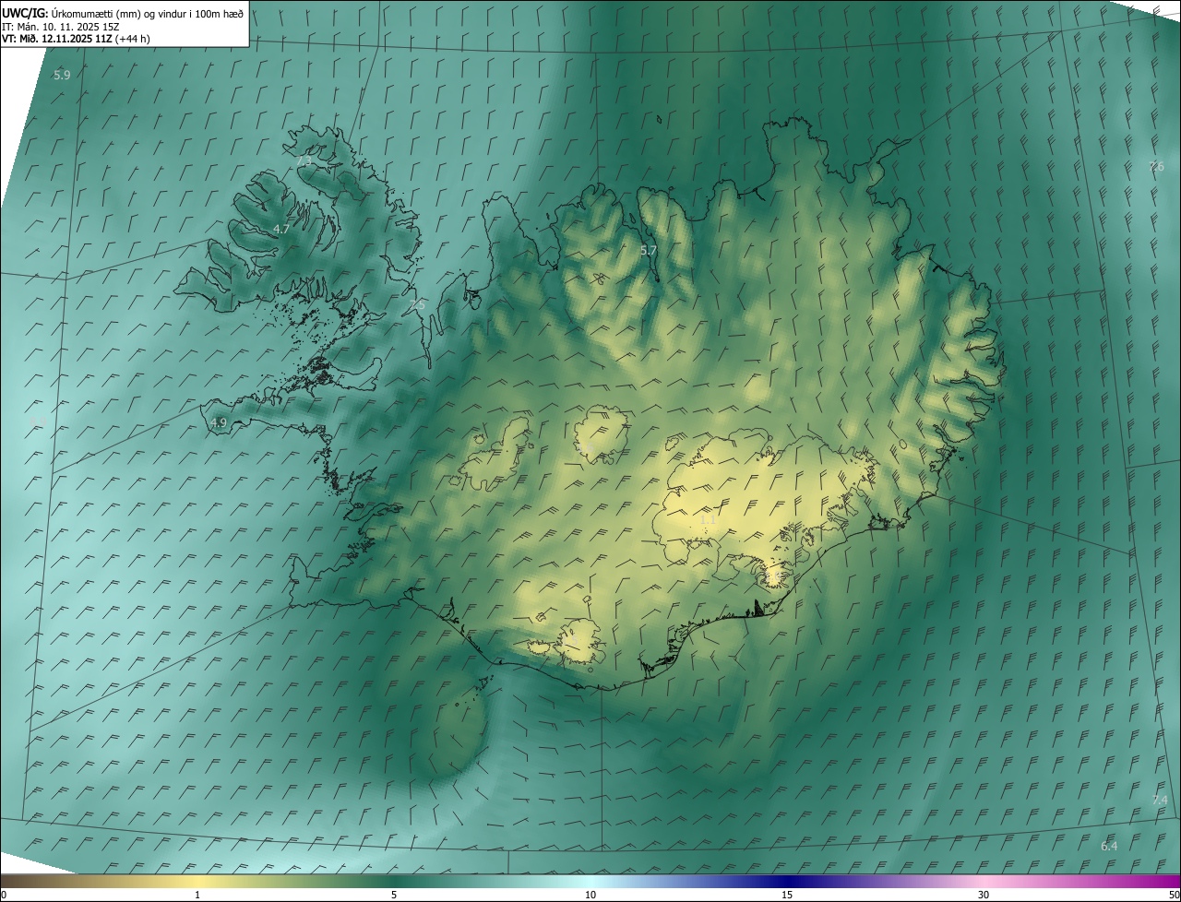Click the "(+44 h)" forecast offset text
The width and height of the screenshot is (1181, 902).
[x=134, y=39]
